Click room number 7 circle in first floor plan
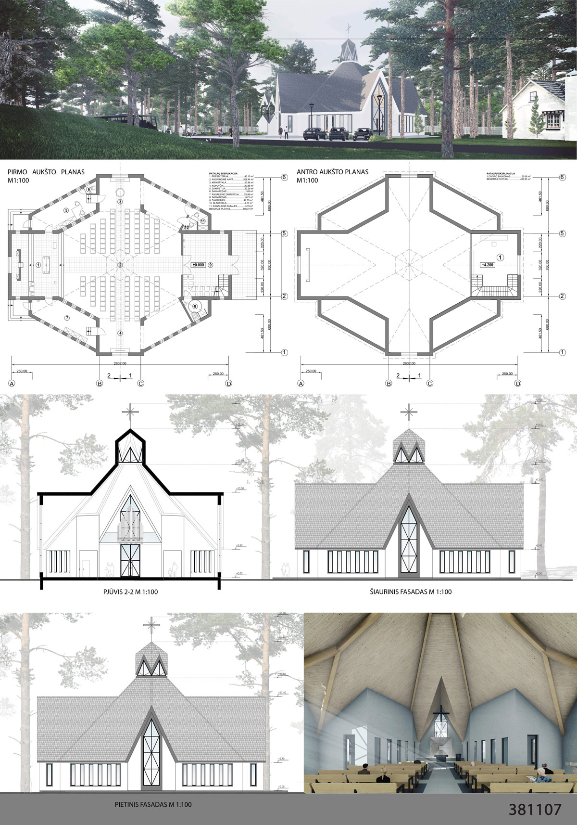The width and height of the screenshot is (577, 825). click(67, 318)
